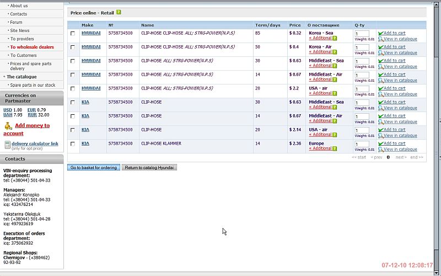Select the checkbox for CLIP-HOSE KLAMMER row
The width and height of the screenshot is (441, 276).
point(73,144)
